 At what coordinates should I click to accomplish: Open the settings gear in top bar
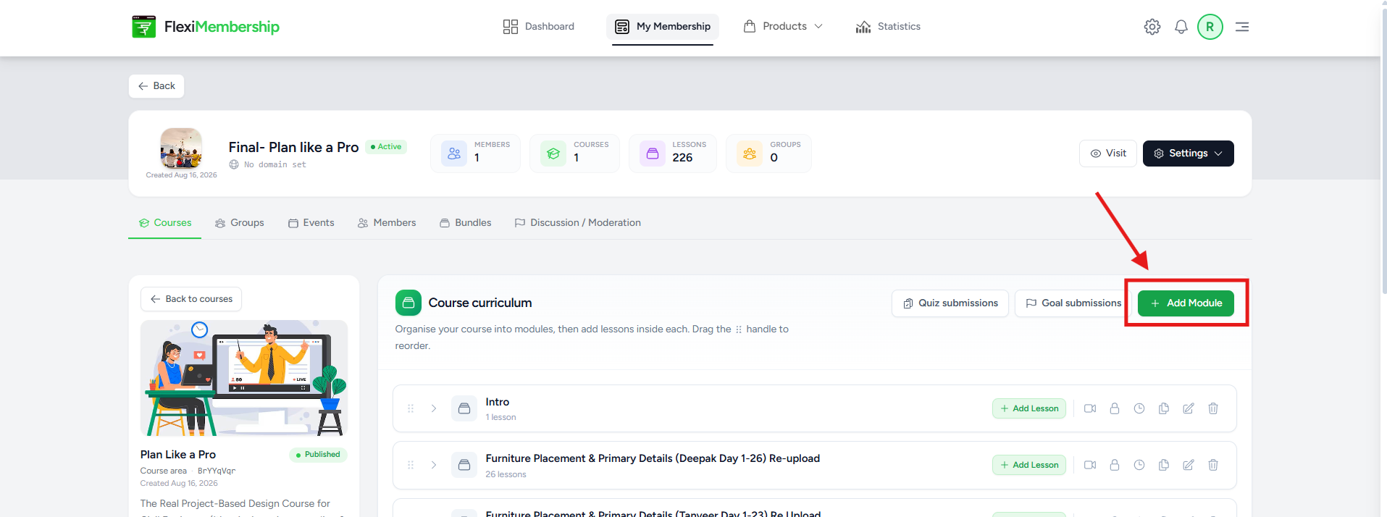[1152, 27]
